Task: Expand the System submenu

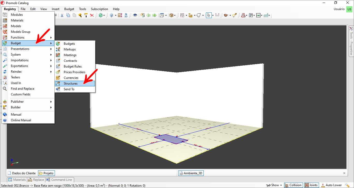Action: click(x=28, y=55)
